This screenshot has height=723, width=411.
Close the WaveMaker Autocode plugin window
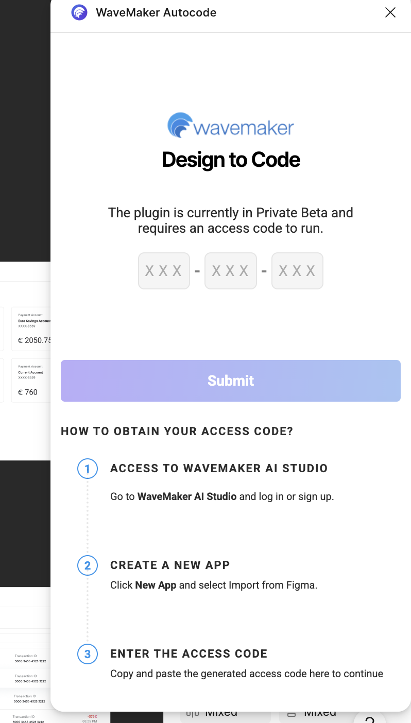point(390,12)
